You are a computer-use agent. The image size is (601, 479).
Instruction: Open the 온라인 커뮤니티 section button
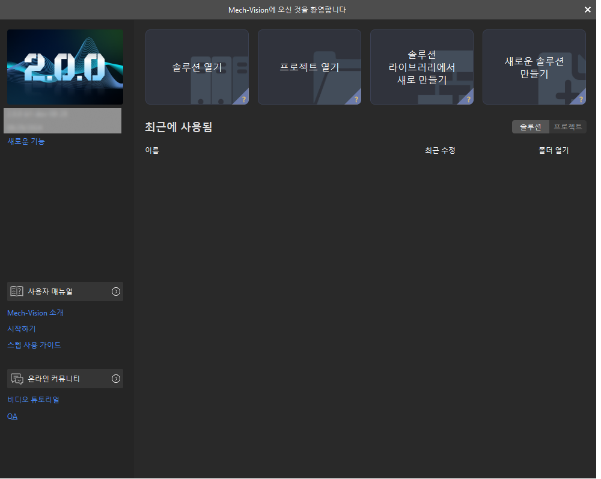(x=65, y=379)
